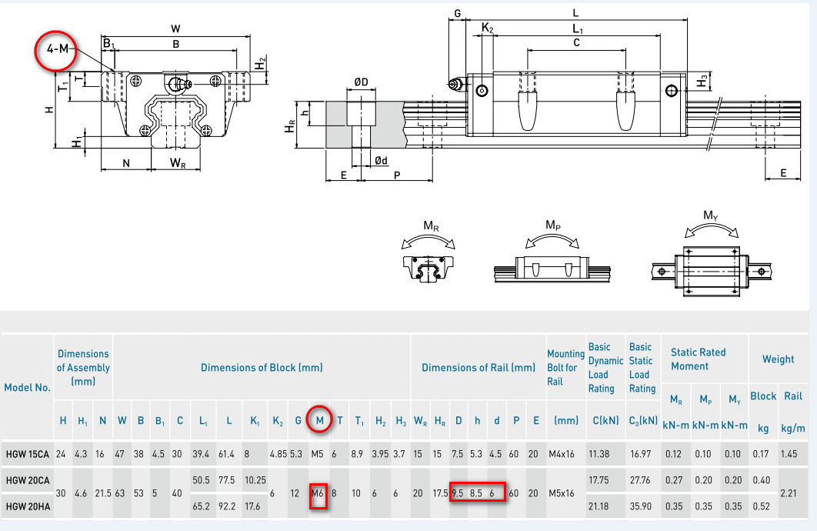Screen dimensions: 817x531
Task: Click the '0.40' block weight value
Action: [761, 480]
